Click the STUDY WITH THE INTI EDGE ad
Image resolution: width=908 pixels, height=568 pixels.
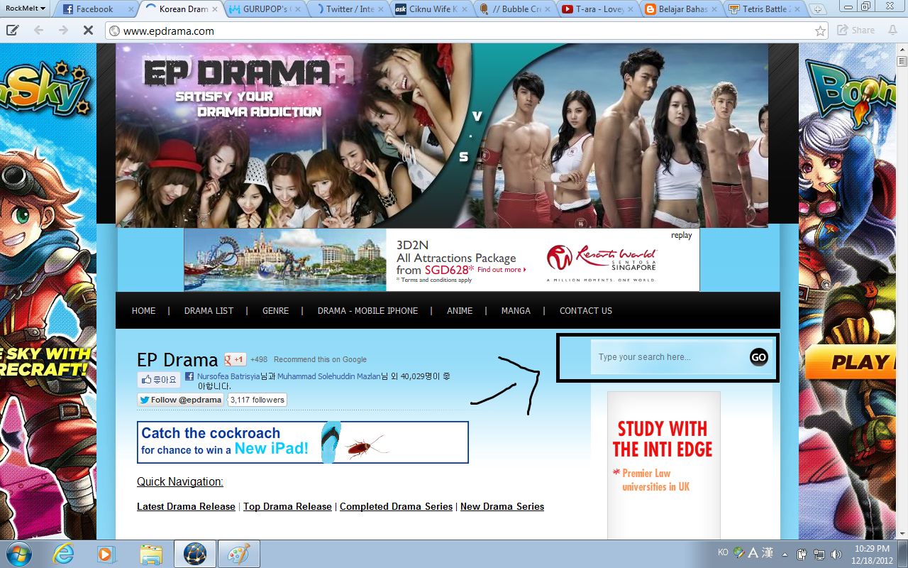[663, 465]
